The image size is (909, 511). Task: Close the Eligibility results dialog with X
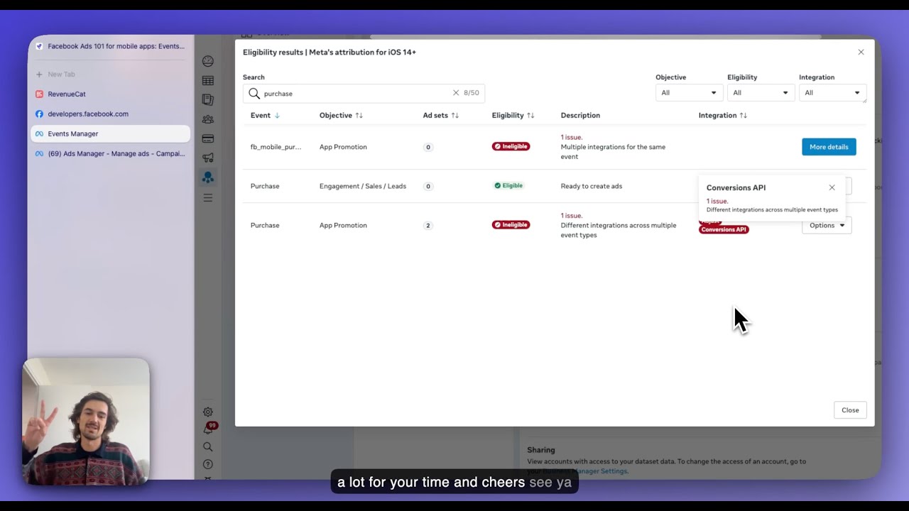click(861, 52)
